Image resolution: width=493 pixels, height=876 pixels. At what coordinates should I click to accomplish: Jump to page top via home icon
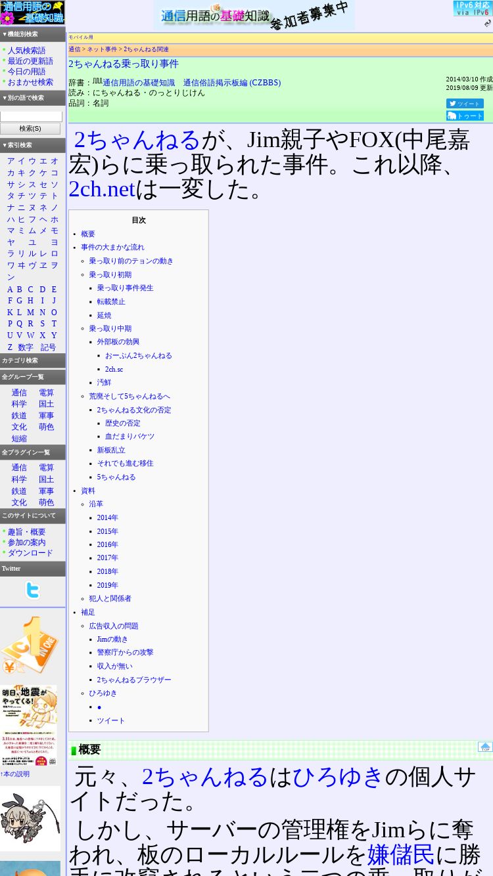(485, 747)
